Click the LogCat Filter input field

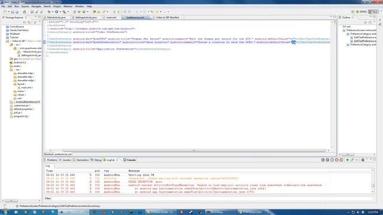tap(212, 198)
